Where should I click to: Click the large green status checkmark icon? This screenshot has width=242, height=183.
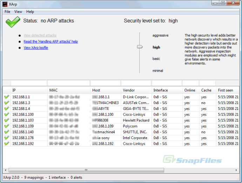[x=13, y=22]
